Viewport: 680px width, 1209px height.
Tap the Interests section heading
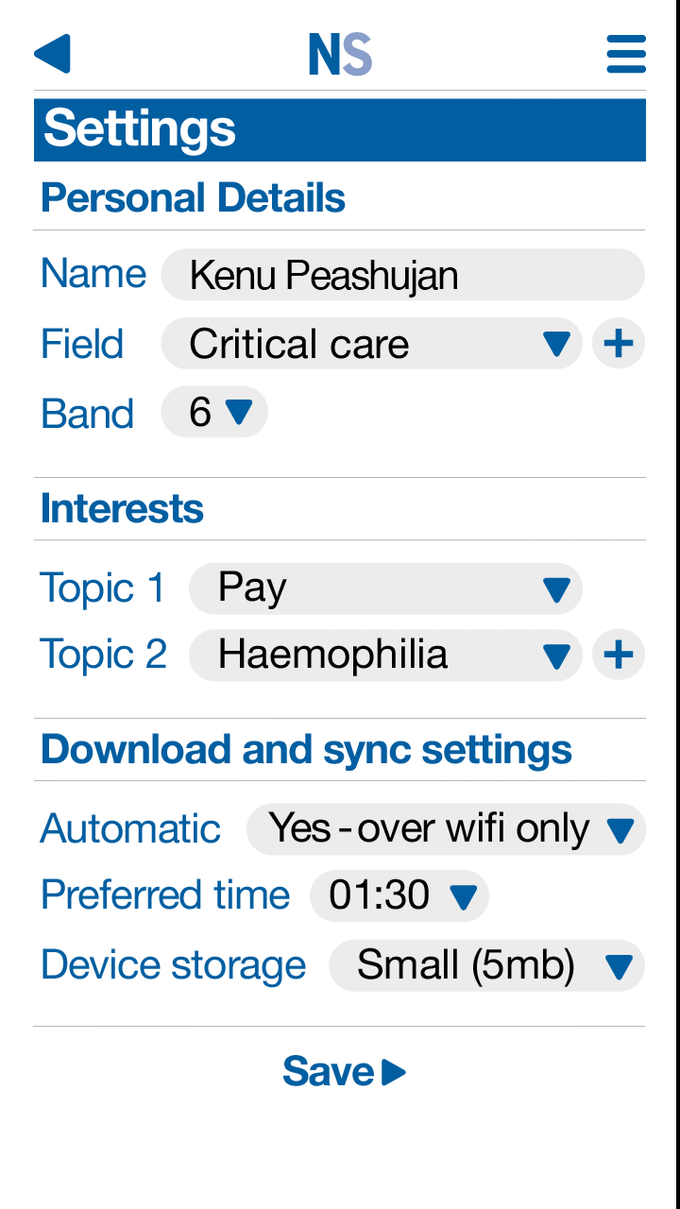(122, 509)
